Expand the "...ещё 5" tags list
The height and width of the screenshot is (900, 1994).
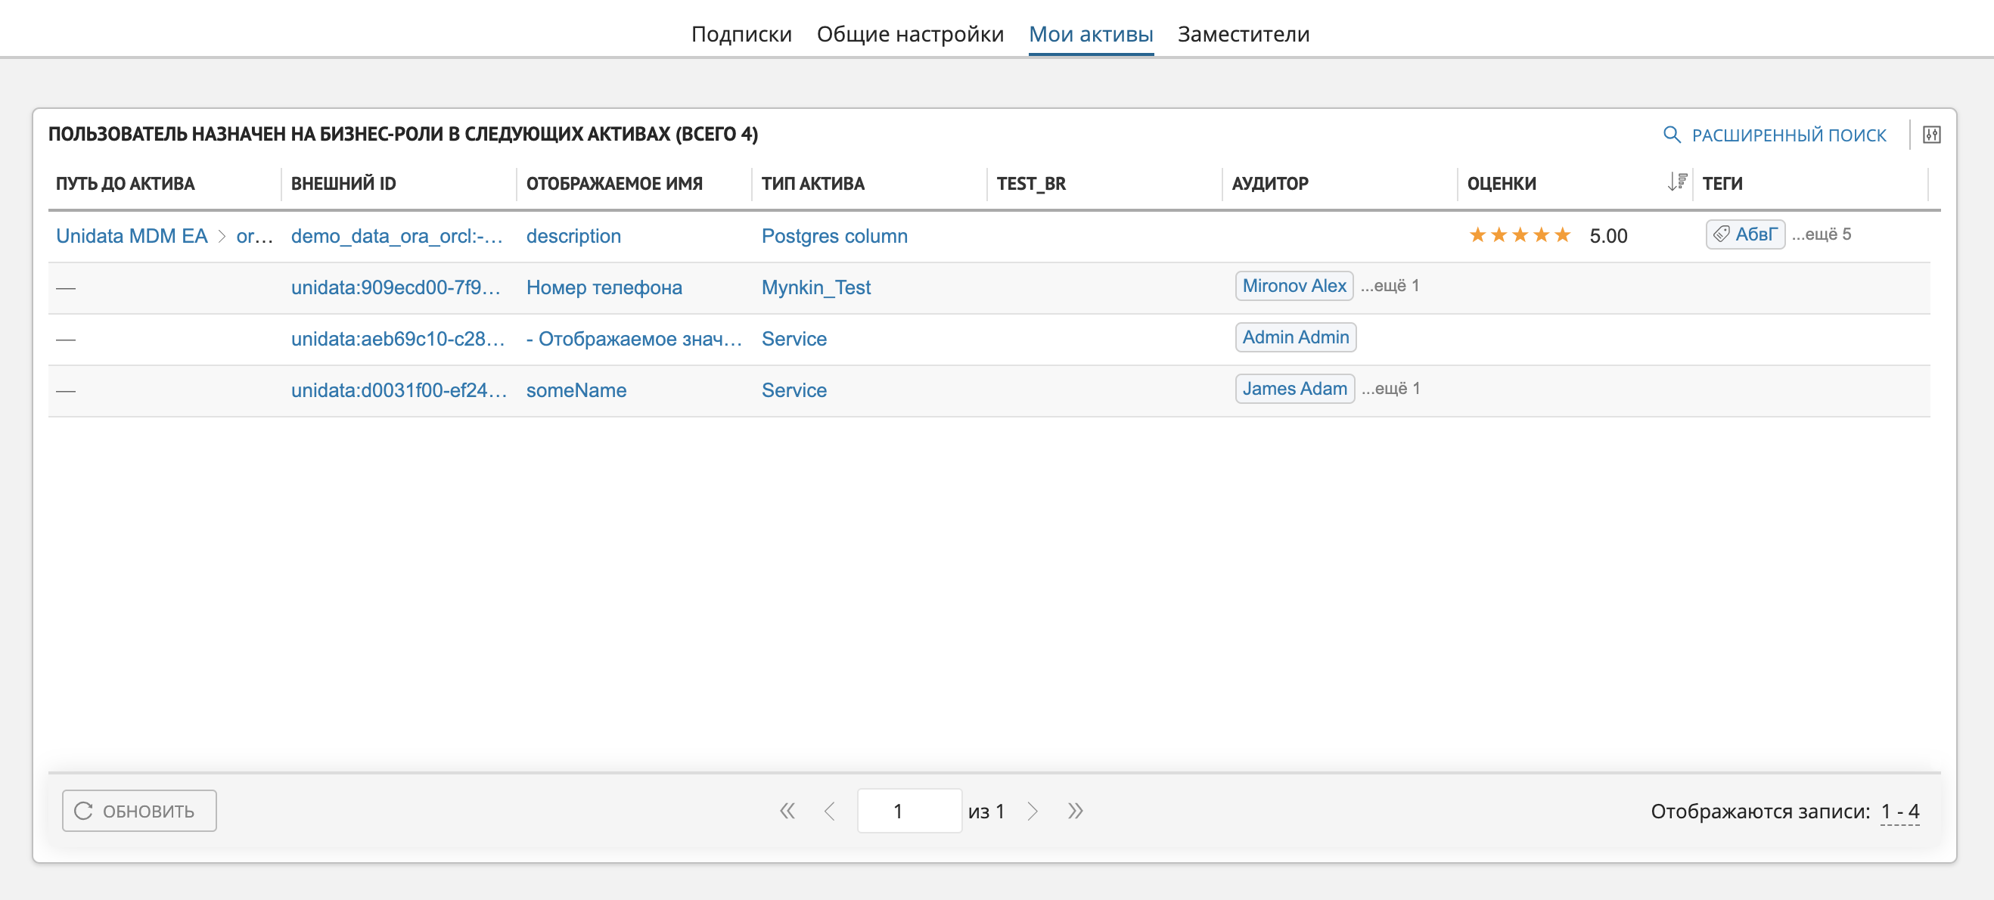(x=1821, y=234)
